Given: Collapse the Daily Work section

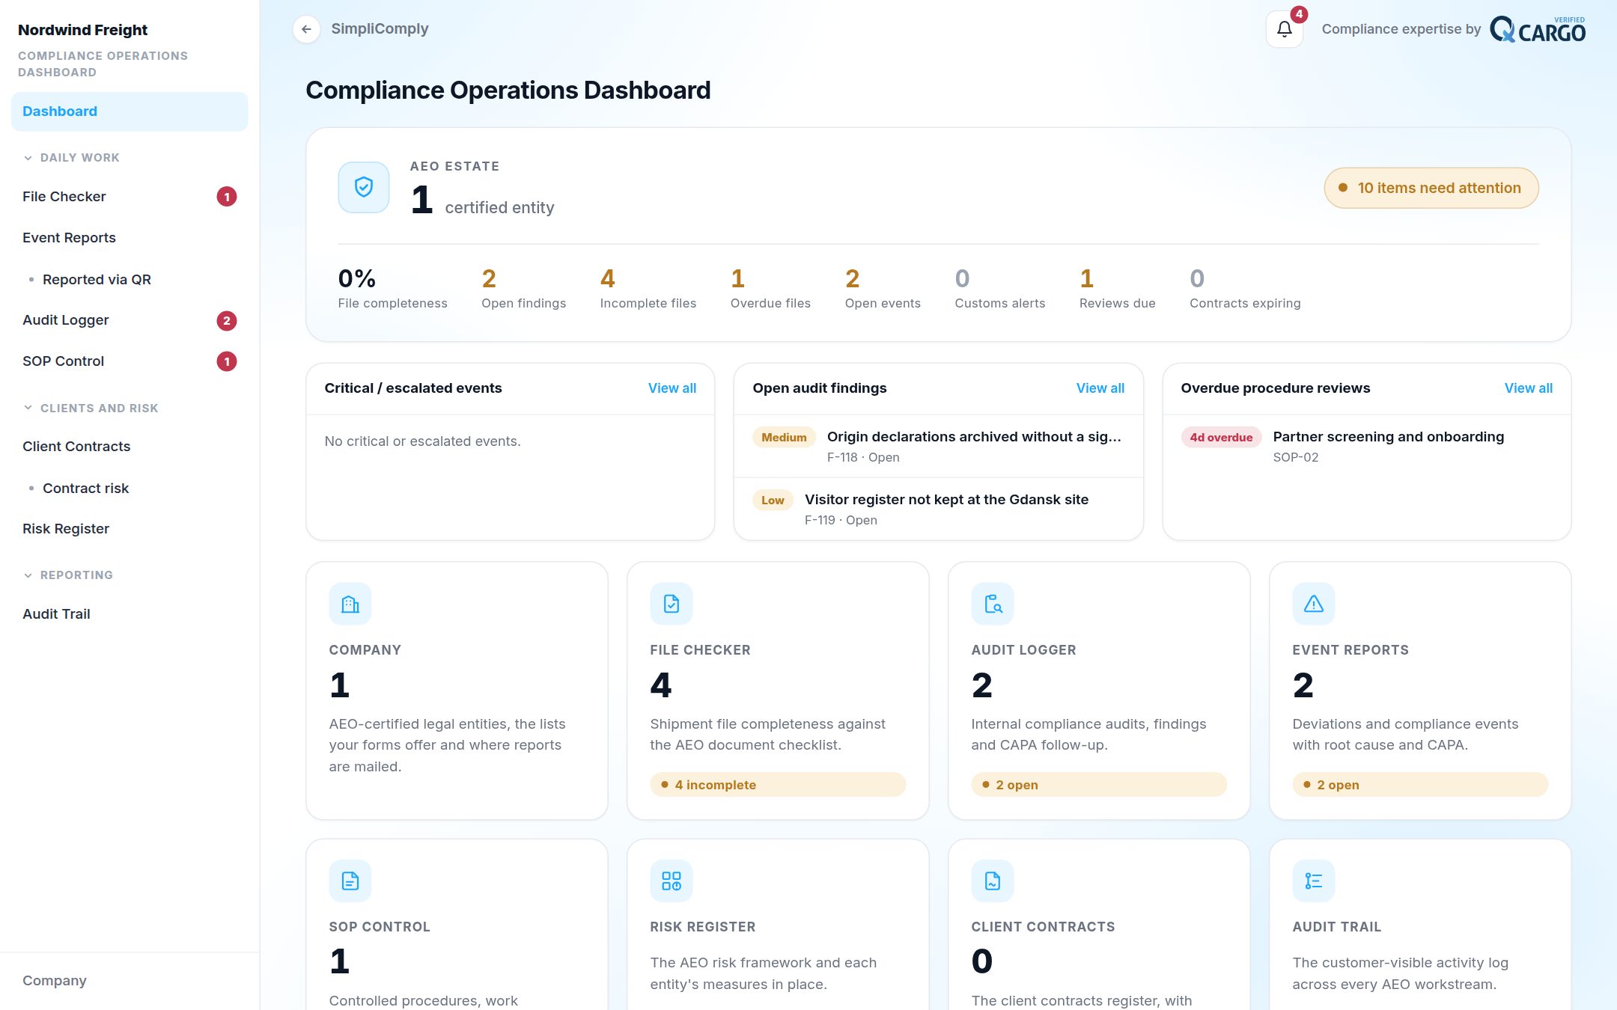Looking at the screenshot, I should click(72, 158).
